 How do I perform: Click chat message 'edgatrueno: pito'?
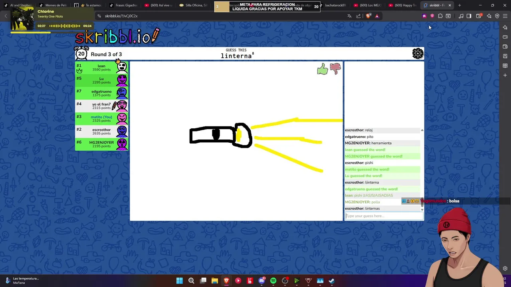[x=359, y=137]
